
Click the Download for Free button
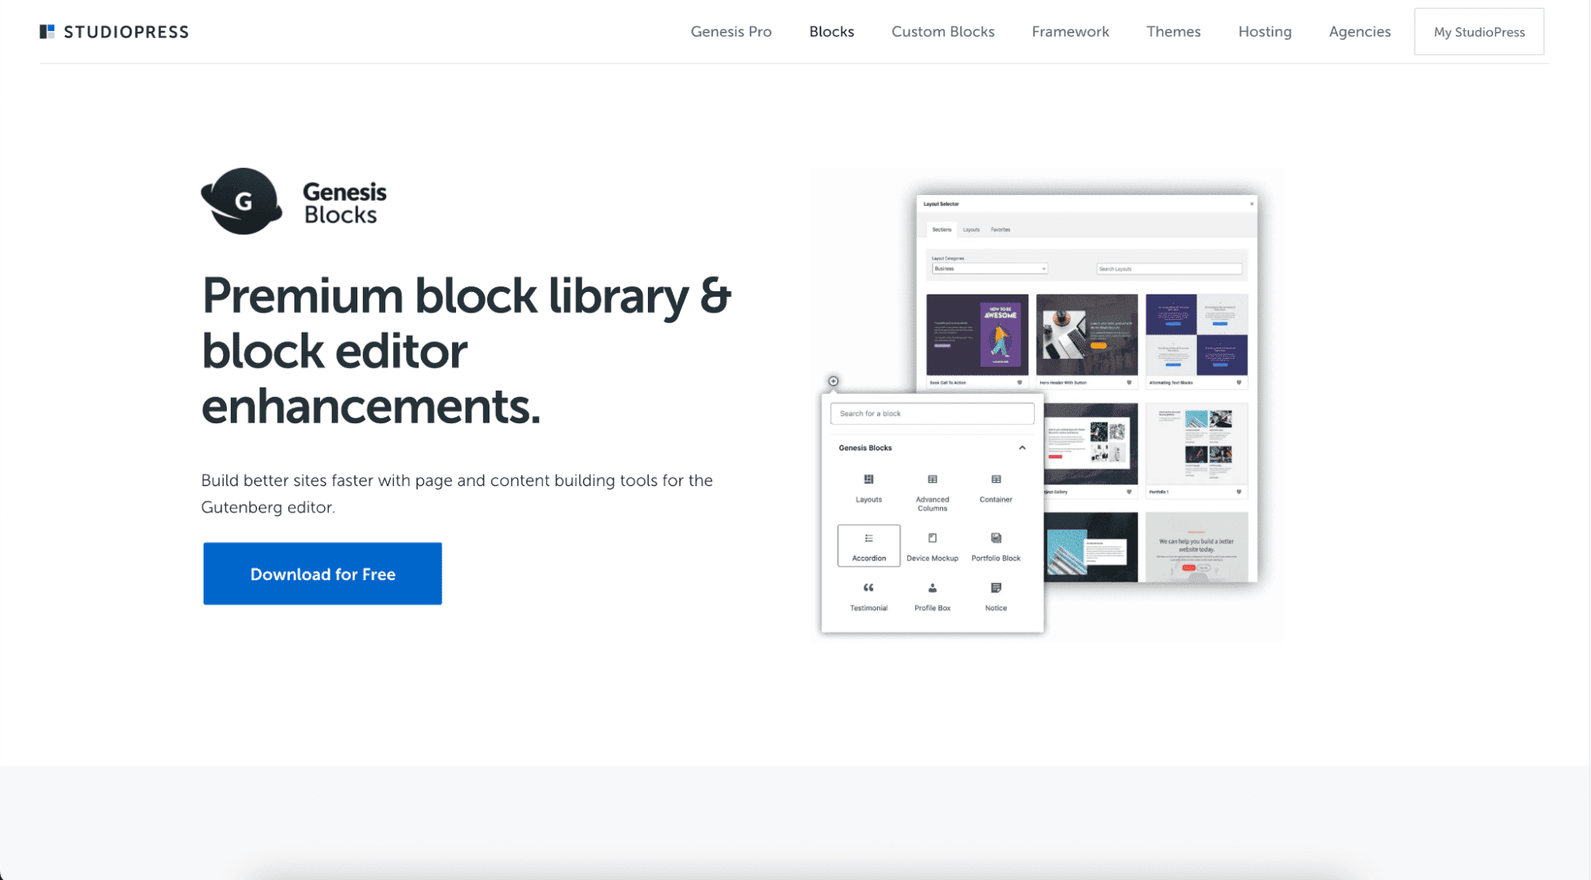[x=322, y=574]
